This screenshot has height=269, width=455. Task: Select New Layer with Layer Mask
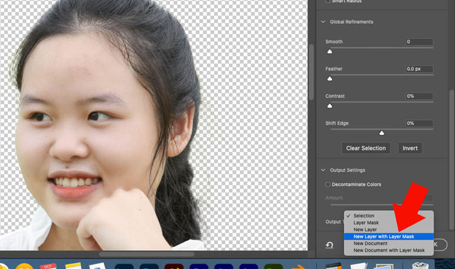click(x=389, y=236)
